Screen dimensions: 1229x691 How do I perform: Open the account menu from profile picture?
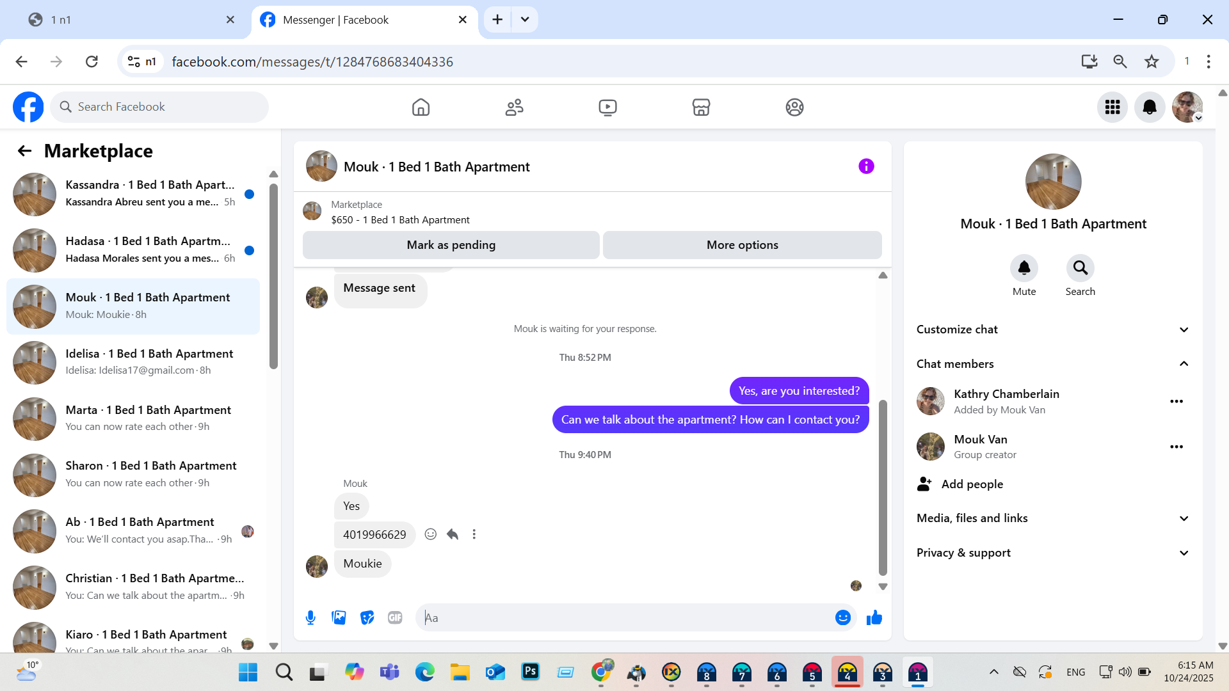(x=1187, y=107)
